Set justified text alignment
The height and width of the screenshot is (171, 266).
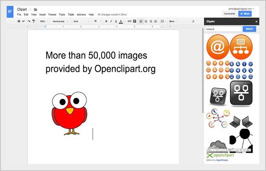point(155,21)
